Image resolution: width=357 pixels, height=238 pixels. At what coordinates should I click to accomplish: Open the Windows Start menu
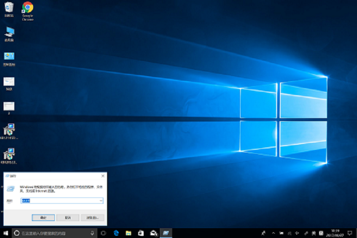[6, 233]
